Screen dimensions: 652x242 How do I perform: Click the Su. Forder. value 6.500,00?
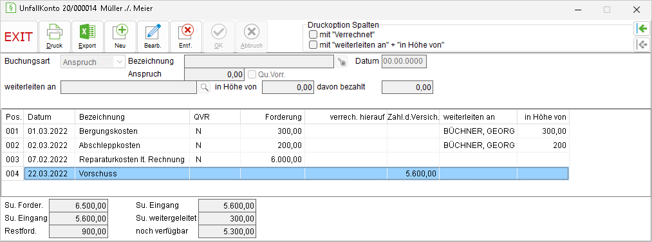(x=78, y=205)
